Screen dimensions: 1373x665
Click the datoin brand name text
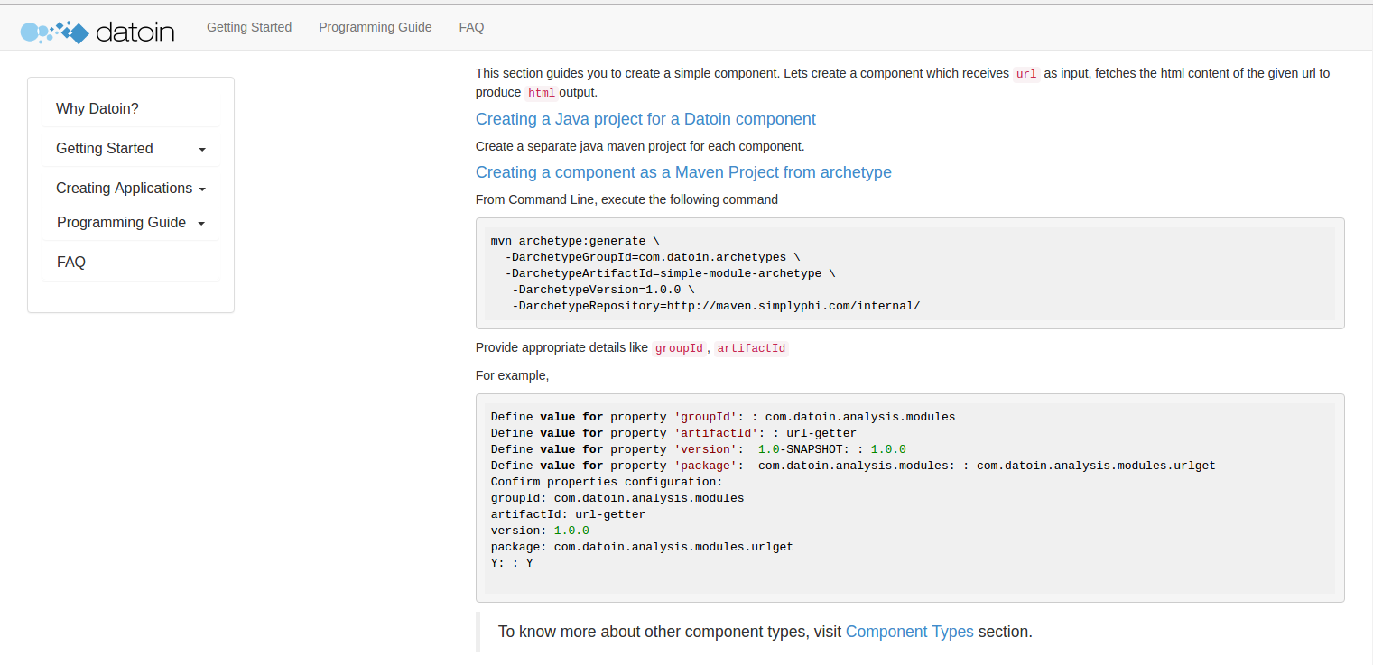[x=135, y=32]
